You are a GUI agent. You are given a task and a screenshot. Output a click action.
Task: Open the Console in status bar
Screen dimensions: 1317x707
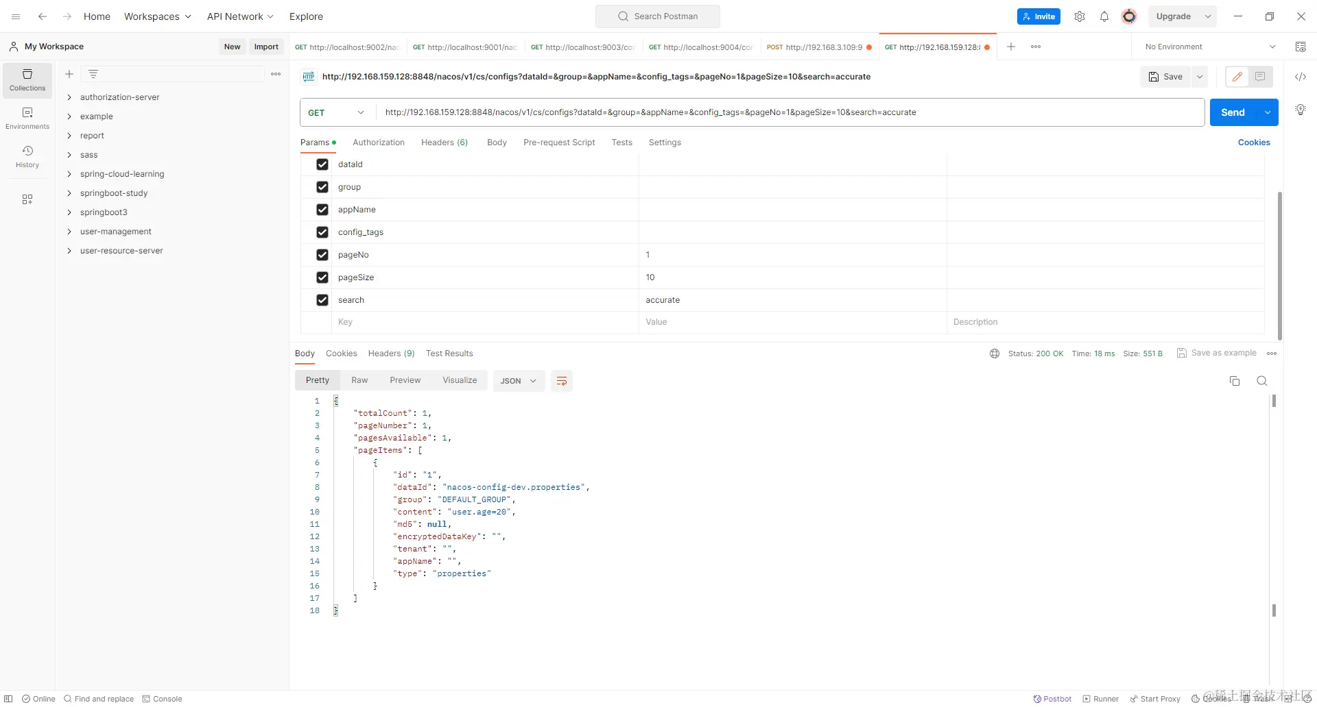tap(162, 699)
